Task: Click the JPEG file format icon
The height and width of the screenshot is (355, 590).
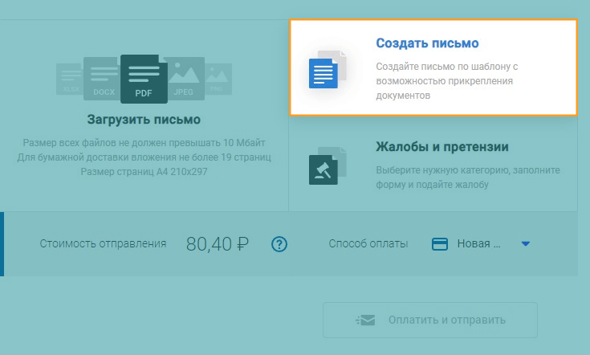Action: point(186,78)
